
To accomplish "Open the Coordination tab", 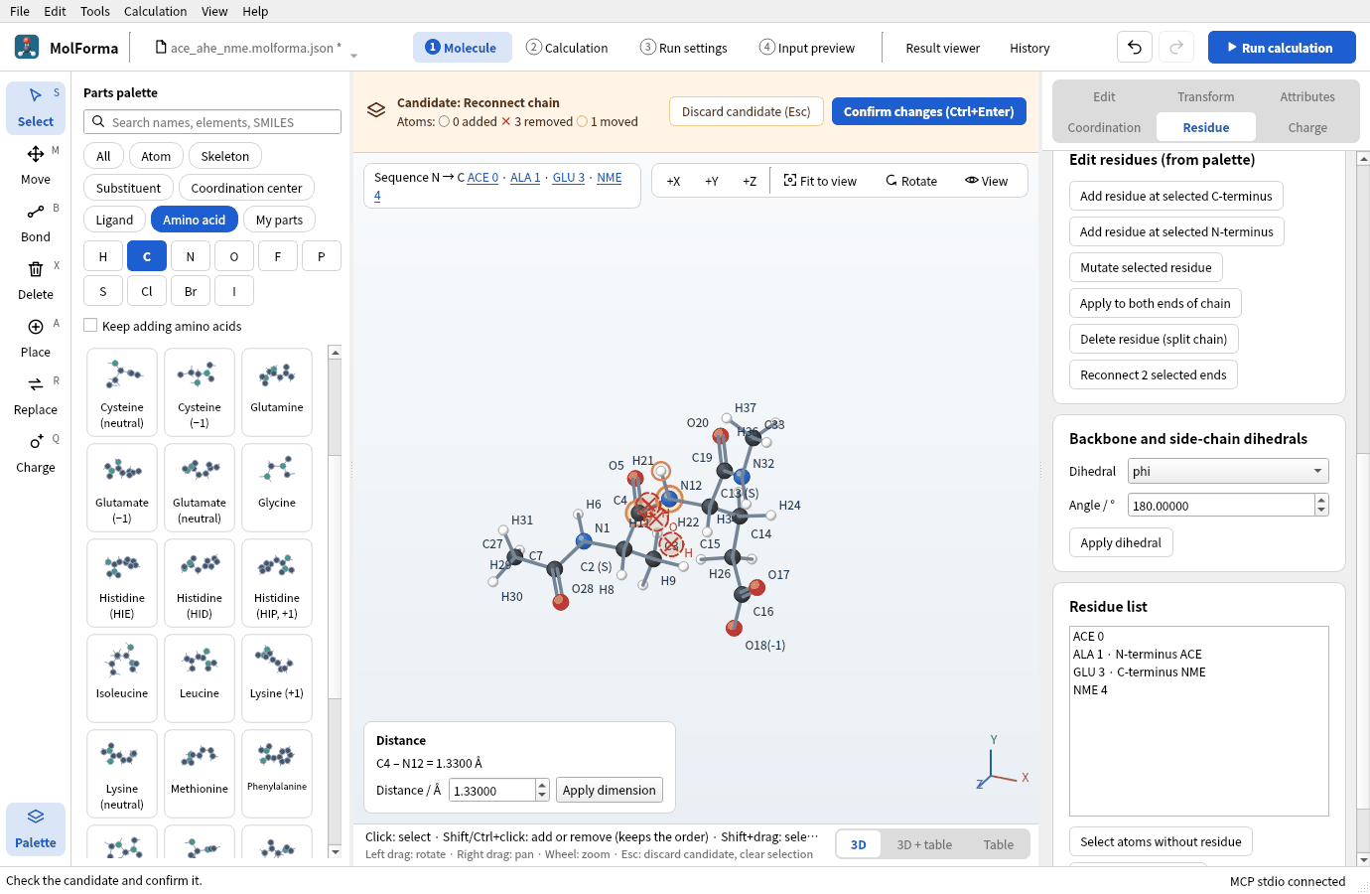I will [1104, 127].
